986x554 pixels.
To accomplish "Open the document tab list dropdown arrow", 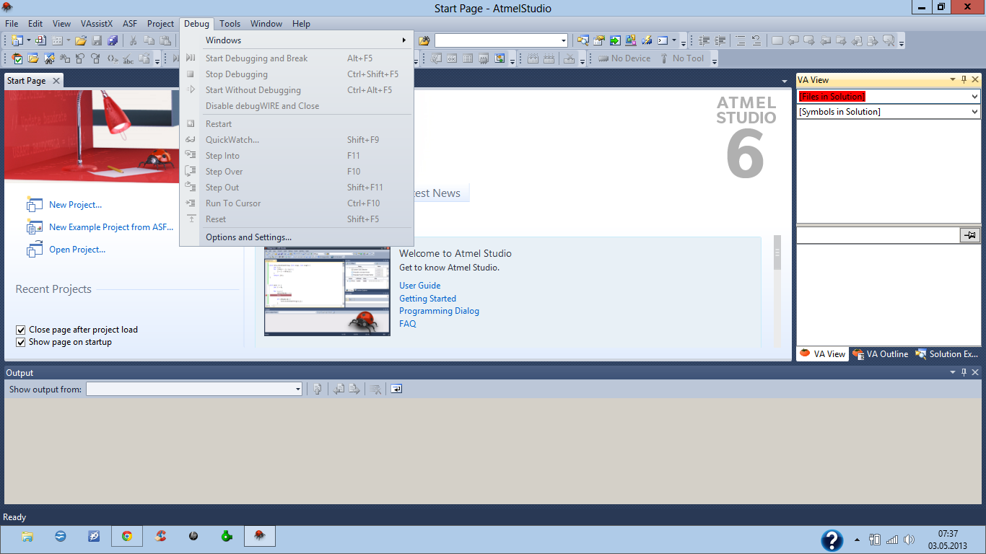I will click(x=785, y=82).
